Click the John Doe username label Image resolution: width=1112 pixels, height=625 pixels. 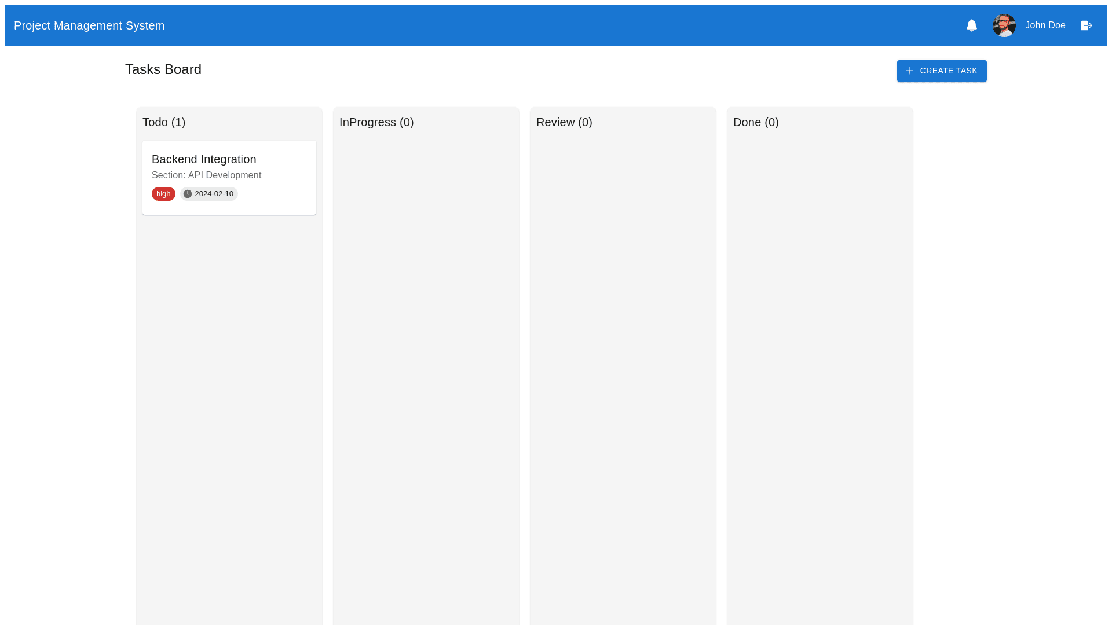[x=1045, y=25]
